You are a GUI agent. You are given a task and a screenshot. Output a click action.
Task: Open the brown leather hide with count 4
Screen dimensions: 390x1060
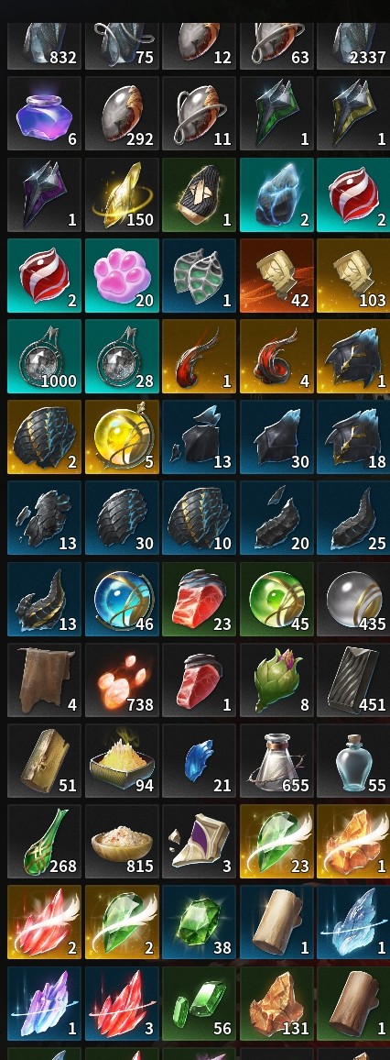point(45,680)
